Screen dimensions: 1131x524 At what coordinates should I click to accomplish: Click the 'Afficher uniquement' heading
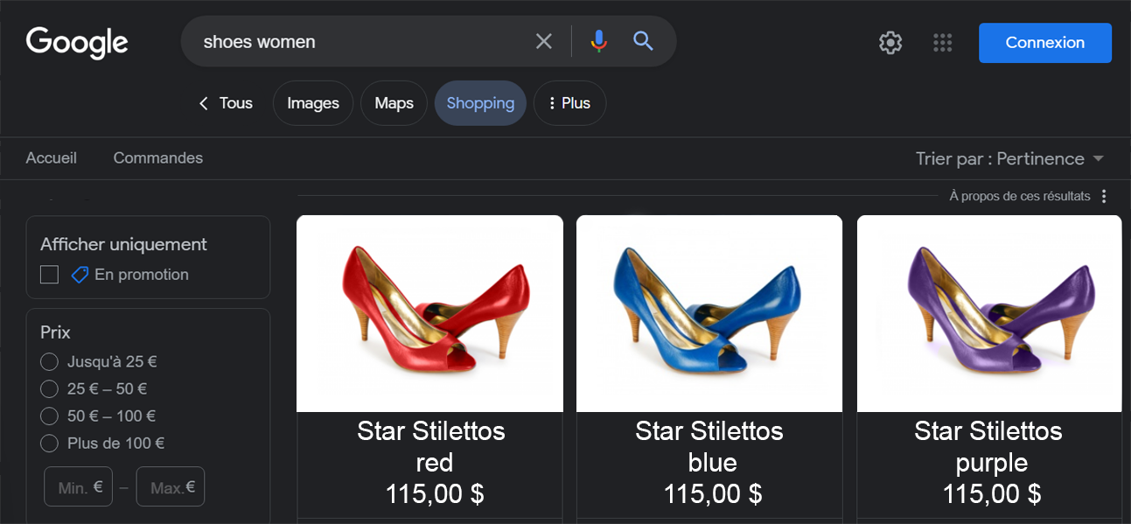pos(123,245)
